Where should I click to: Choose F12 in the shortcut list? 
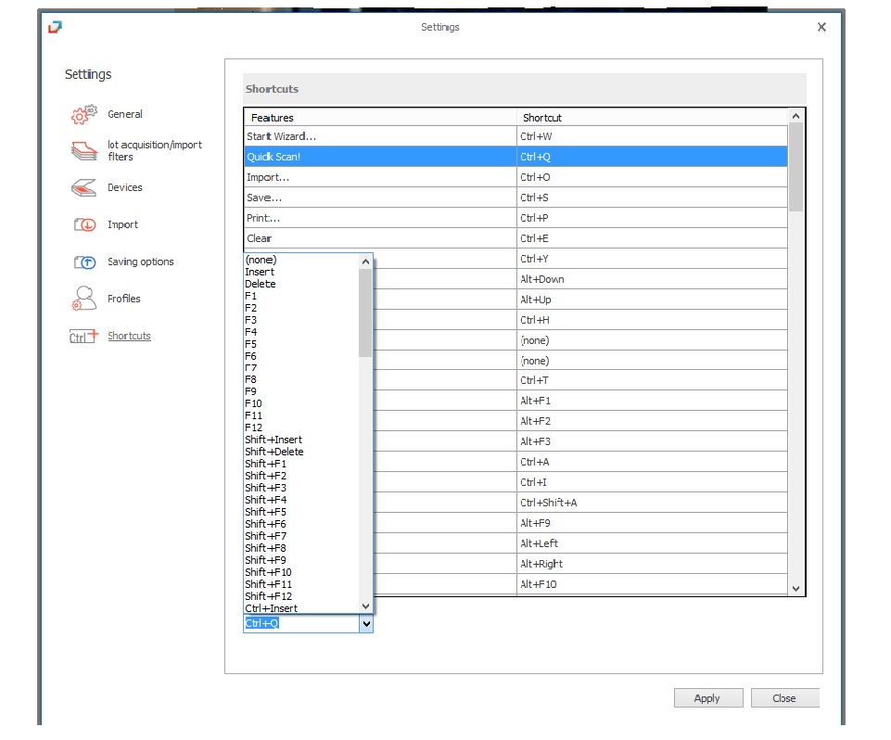click(301, 427)
